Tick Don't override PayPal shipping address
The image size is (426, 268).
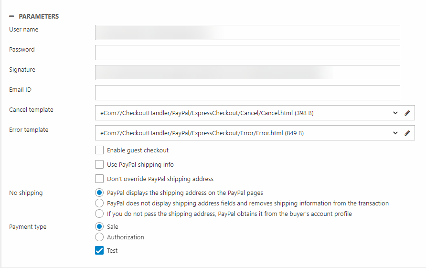point(99,179)
